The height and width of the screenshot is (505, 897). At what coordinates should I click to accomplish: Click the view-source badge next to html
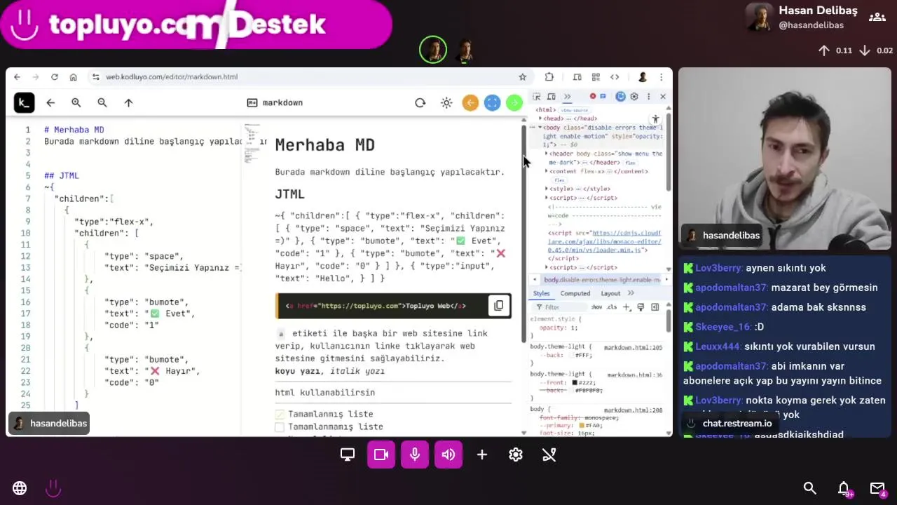point(574,110)
